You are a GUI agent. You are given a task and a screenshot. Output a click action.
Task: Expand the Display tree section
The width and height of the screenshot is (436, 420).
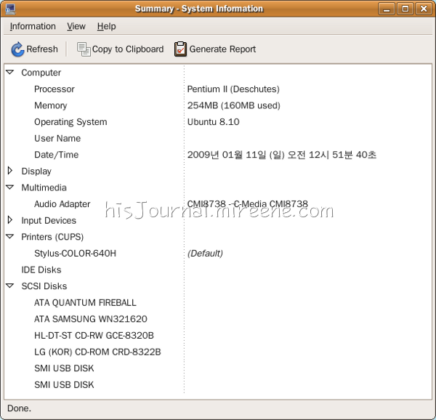tap(10, 171)
